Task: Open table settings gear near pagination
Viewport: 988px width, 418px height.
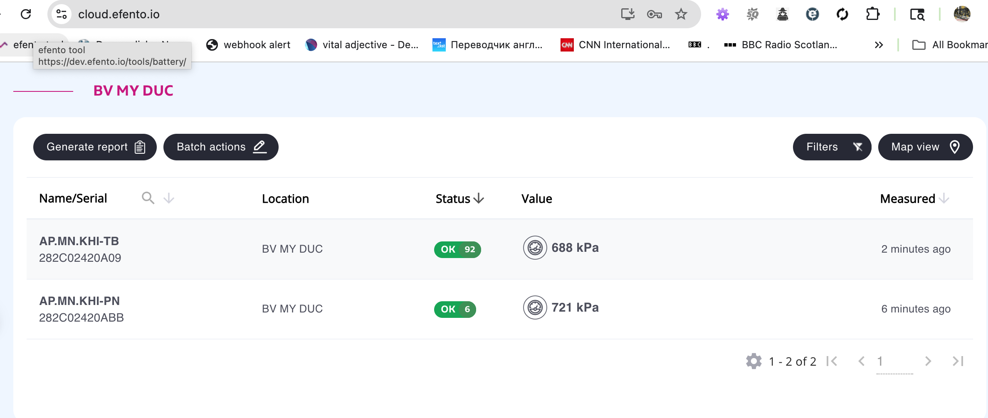Action: pyautogui.click(x=753, y=361)
